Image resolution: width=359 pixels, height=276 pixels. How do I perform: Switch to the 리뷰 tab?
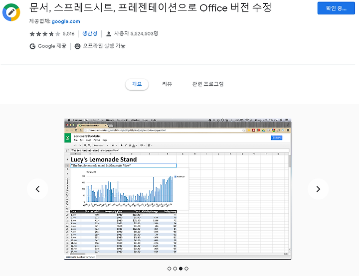[167, 84]
